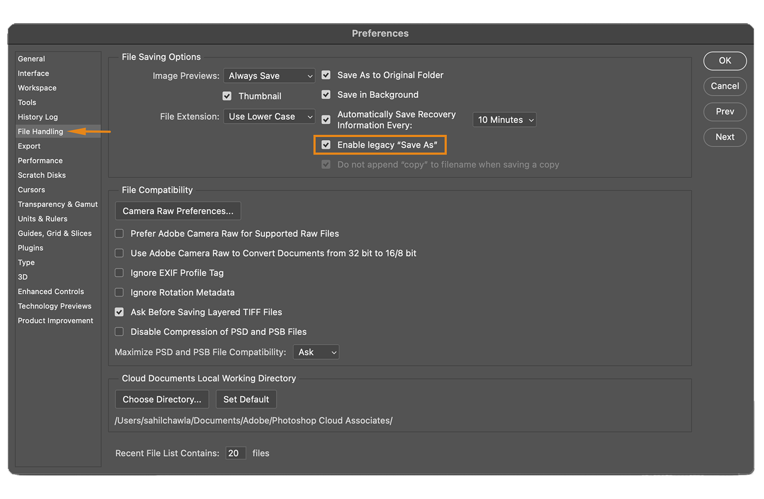Uncheck "Ask Before Saving Layered TIFF Files"
Viewport: 764px width, 499px height.
point(119,312)
